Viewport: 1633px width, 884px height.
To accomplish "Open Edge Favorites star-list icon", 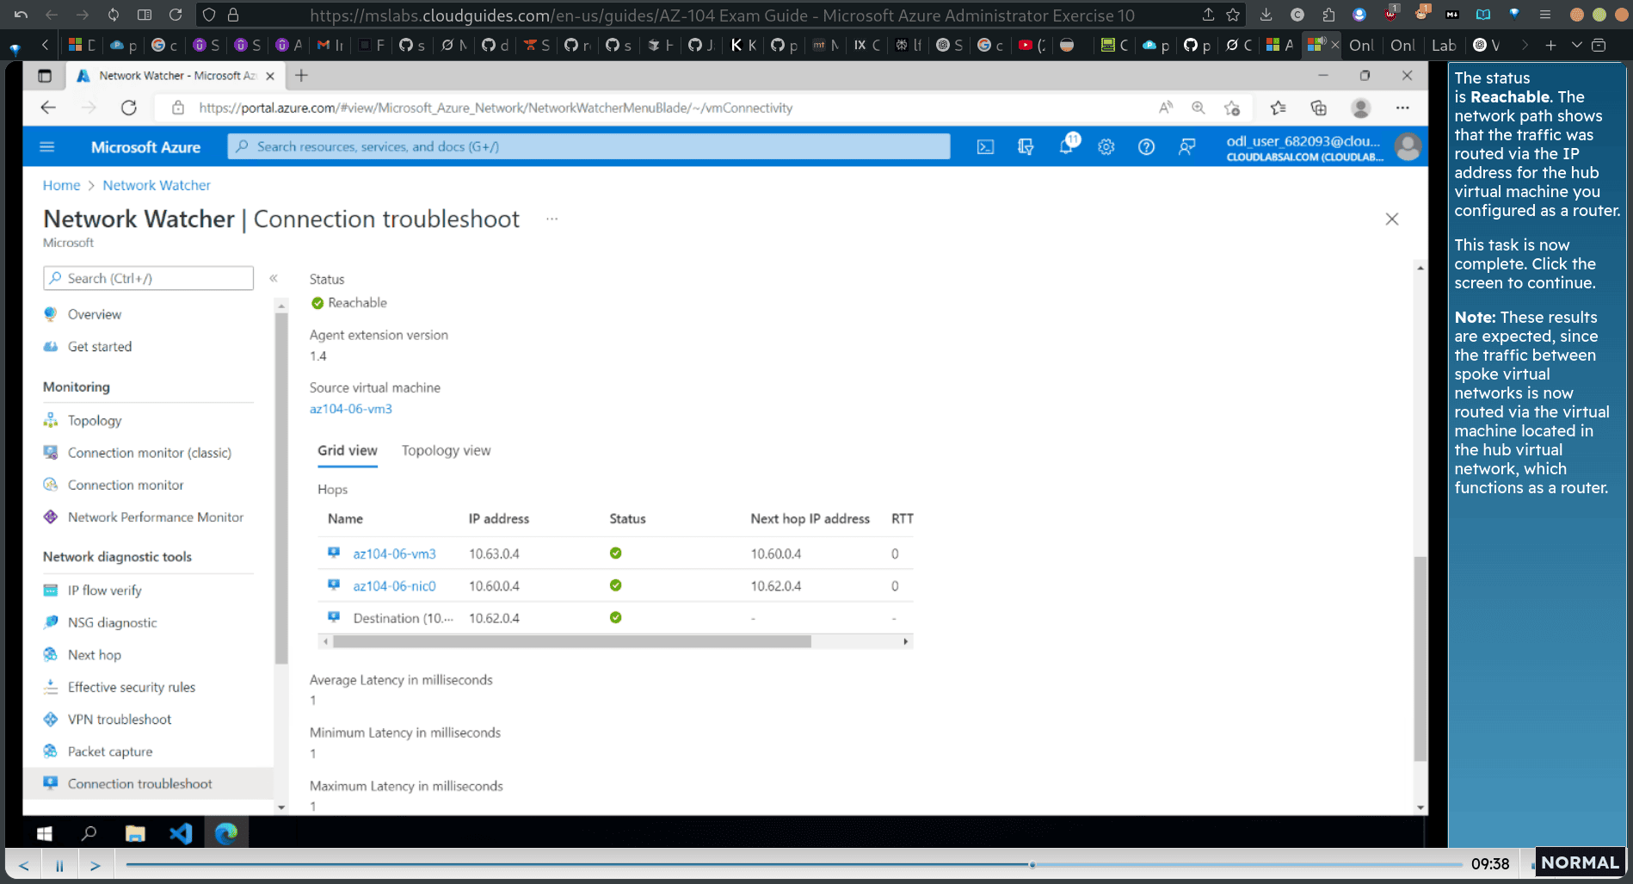I will tap(1278, 108).
